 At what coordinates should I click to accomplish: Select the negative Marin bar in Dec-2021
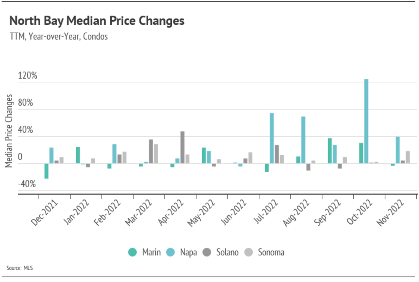tap(46, 171)
